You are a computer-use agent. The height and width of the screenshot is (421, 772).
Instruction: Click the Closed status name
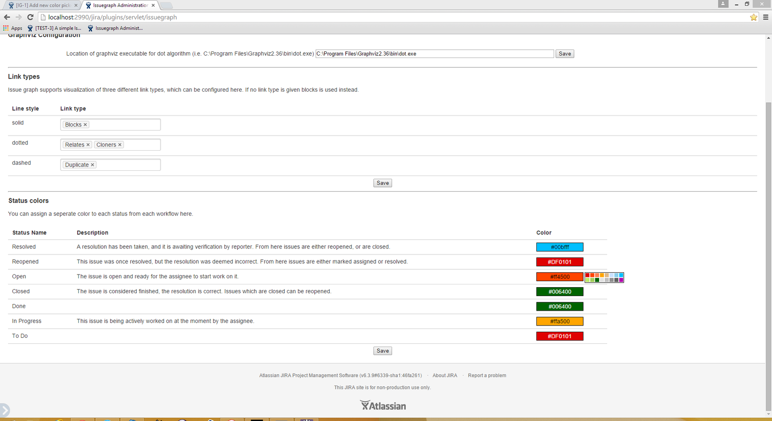21,291
